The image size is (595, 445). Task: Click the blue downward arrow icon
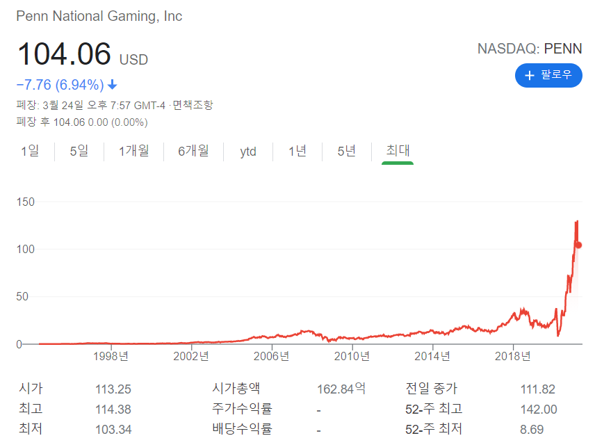(111, 84)
